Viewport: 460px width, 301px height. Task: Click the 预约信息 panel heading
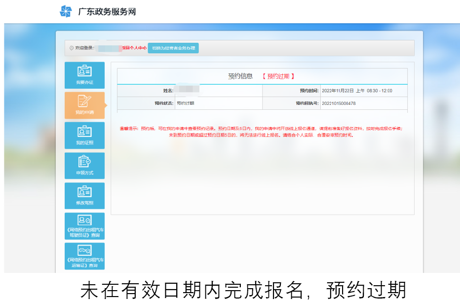pyautogui.click(x=240, y=76)
